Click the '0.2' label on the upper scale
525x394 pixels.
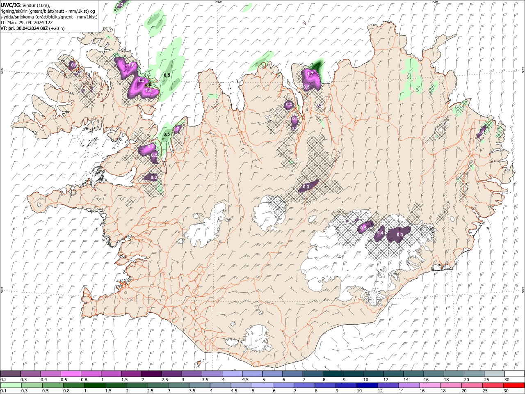pos(3,380)
